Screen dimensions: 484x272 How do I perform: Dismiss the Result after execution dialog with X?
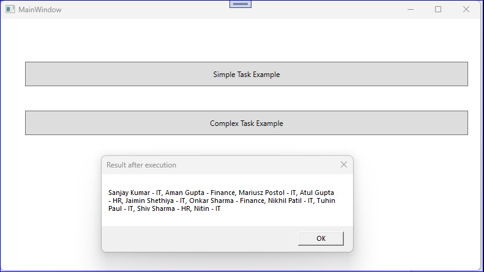[343, 164]
